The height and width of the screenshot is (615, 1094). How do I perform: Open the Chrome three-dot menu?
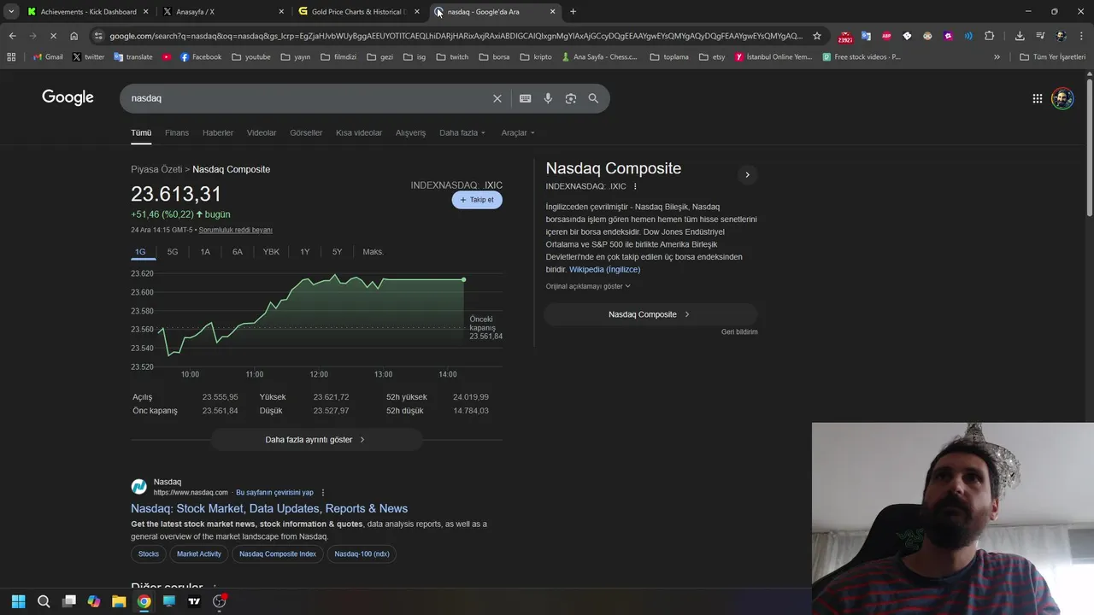point(1081,36)
